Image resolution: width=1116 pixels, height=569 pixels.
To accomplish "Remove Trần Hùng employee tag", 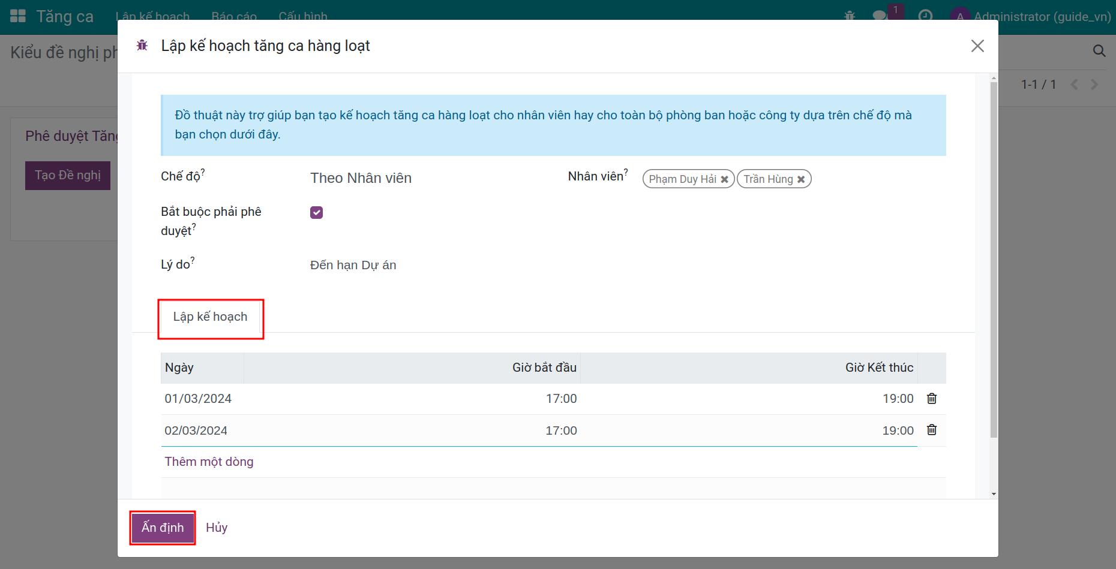I will click(800, 179).
